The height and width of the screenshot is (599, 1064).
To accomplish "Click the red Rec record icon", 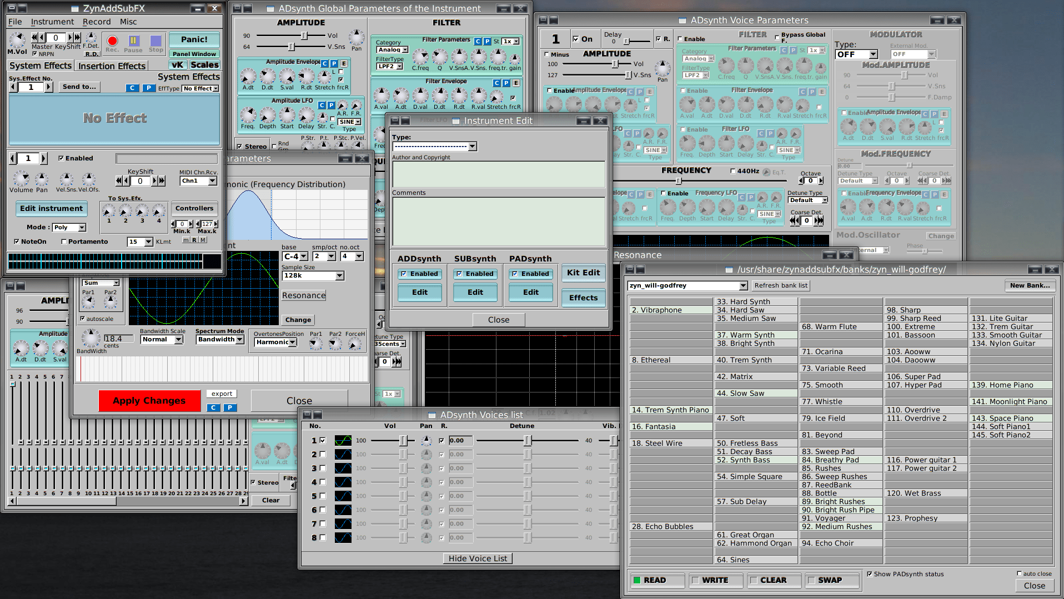I will (x=112, y=40).
